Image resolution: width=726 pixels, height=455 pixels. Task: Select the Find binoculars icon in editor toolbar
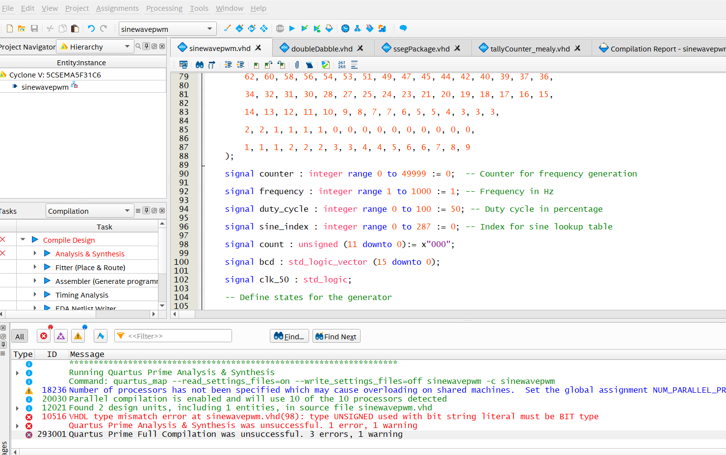coord(200,64)
